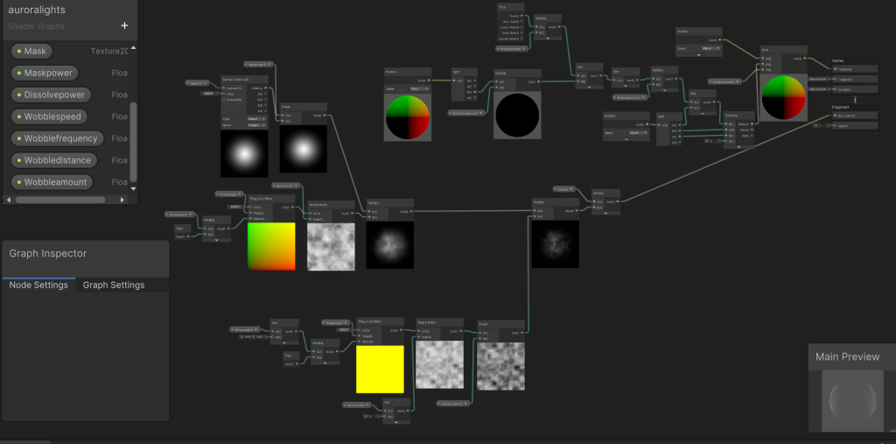Click the dark dissolve Multiply preview

pyautogui.click(x=556, y=244)
